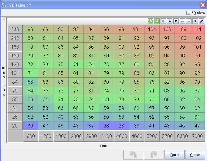
Task: Select the 2300 rpm bin
Action: (76, 136)
